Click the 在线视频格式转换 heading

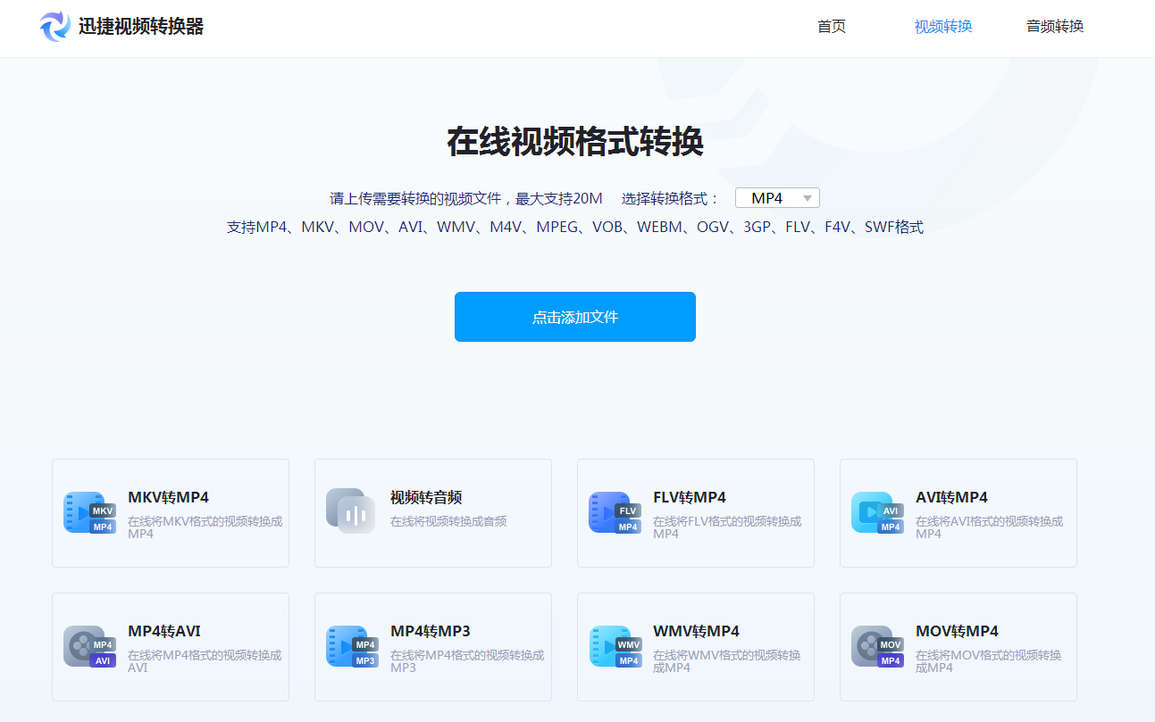pyautogui.click(x=575, y=142)
